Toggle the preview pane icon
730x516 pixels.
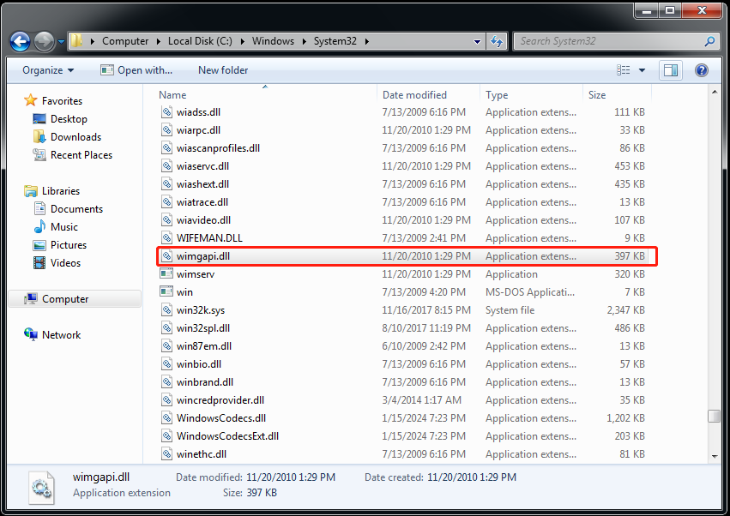coord(671,70)
